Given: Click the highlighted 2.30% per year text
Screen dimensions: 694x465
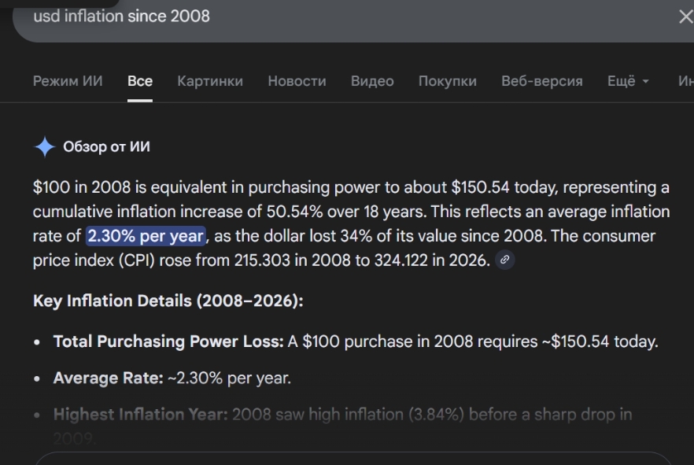Looking at the screenshot, I should [146, 236].
